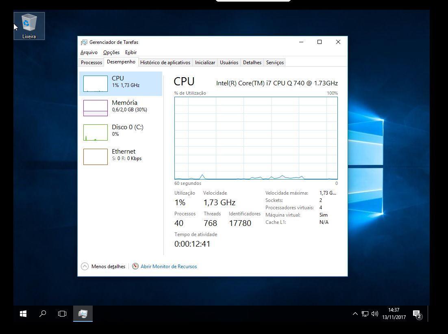Select the Desempenho tab
This screenshot has height=334, width=448.
point(121,62)
